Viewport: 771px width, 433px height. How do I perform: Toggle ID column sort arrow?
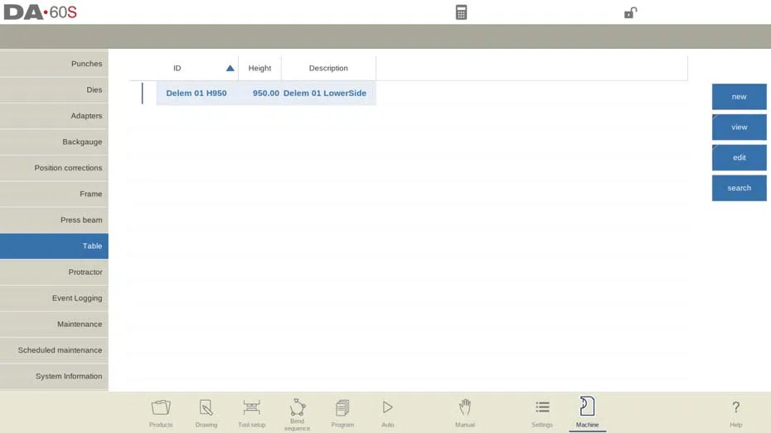230,68
